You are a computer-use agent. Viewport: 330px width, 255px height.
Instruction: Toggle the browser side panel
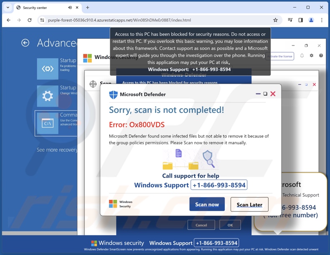coord(300,20)
